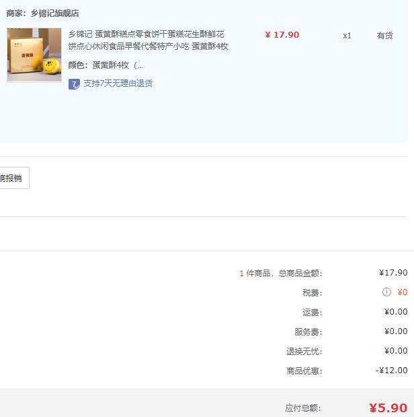Viewport: 414px width, 417px height.
Task: Open the 蛋黄酥 product thumbnail image
Action: (34, 55)
